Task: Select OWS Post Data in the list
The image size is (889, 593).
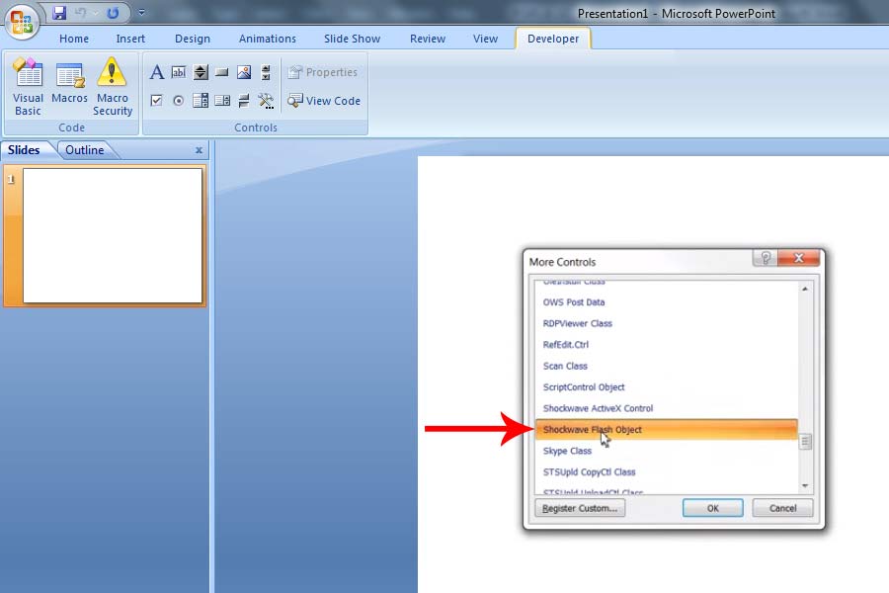Action: tap(666, 302)
